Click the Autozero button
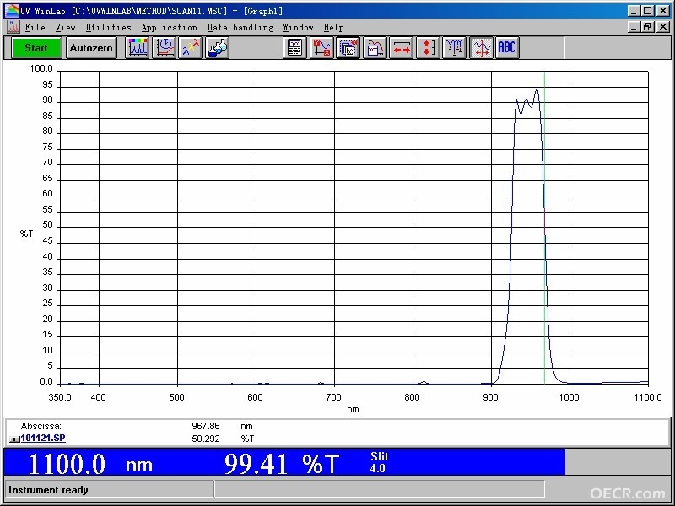The height and width of the screenshot is (506, 675). click(x=91, y=48)
